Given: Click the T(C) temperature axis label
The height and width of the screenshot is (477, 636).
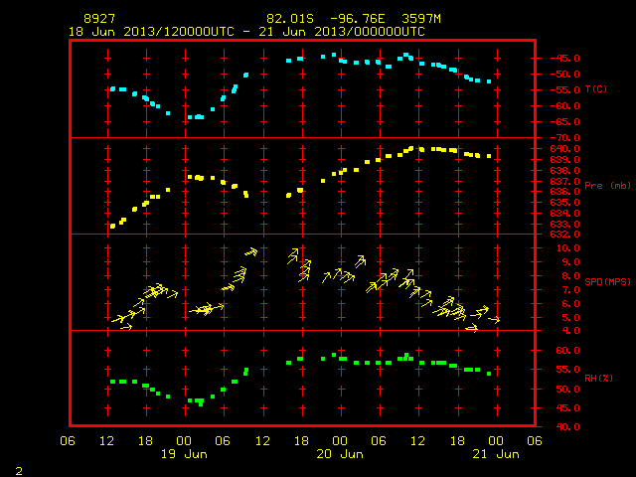Looking at the screenshot, I should (596, 89).
